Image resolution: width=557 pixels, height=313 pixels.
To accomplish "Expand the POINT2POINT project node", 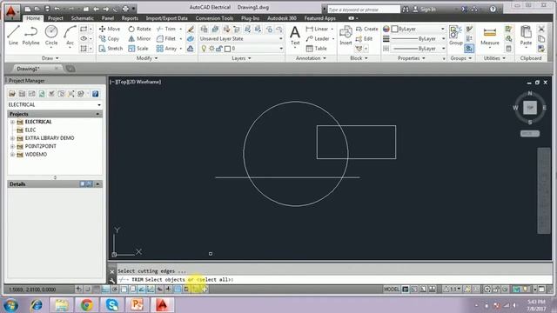I will click(12, 146).
